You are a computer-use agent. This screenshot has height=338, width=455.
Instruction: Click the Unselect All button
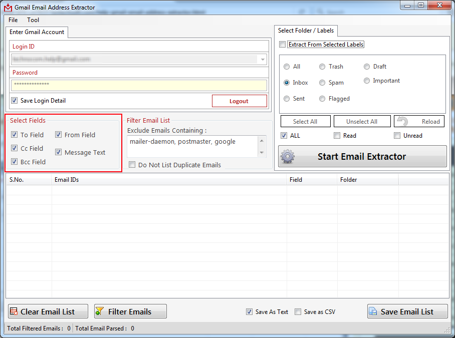(362, 121)
